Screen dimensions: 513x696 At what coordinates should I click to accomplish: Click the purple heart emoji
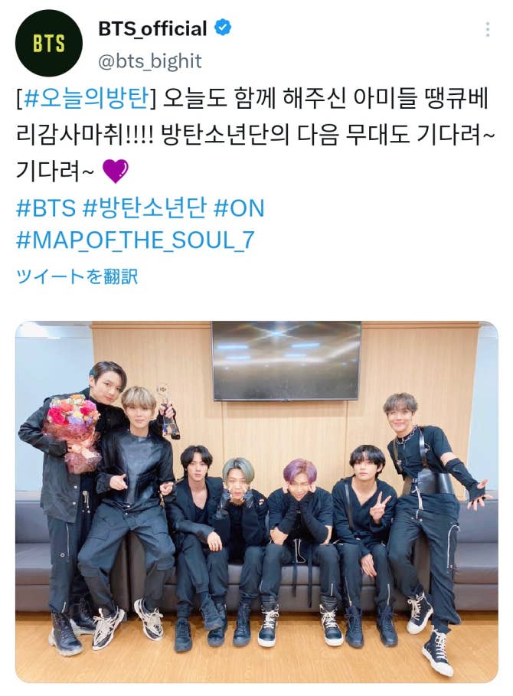tap(116, 171)
